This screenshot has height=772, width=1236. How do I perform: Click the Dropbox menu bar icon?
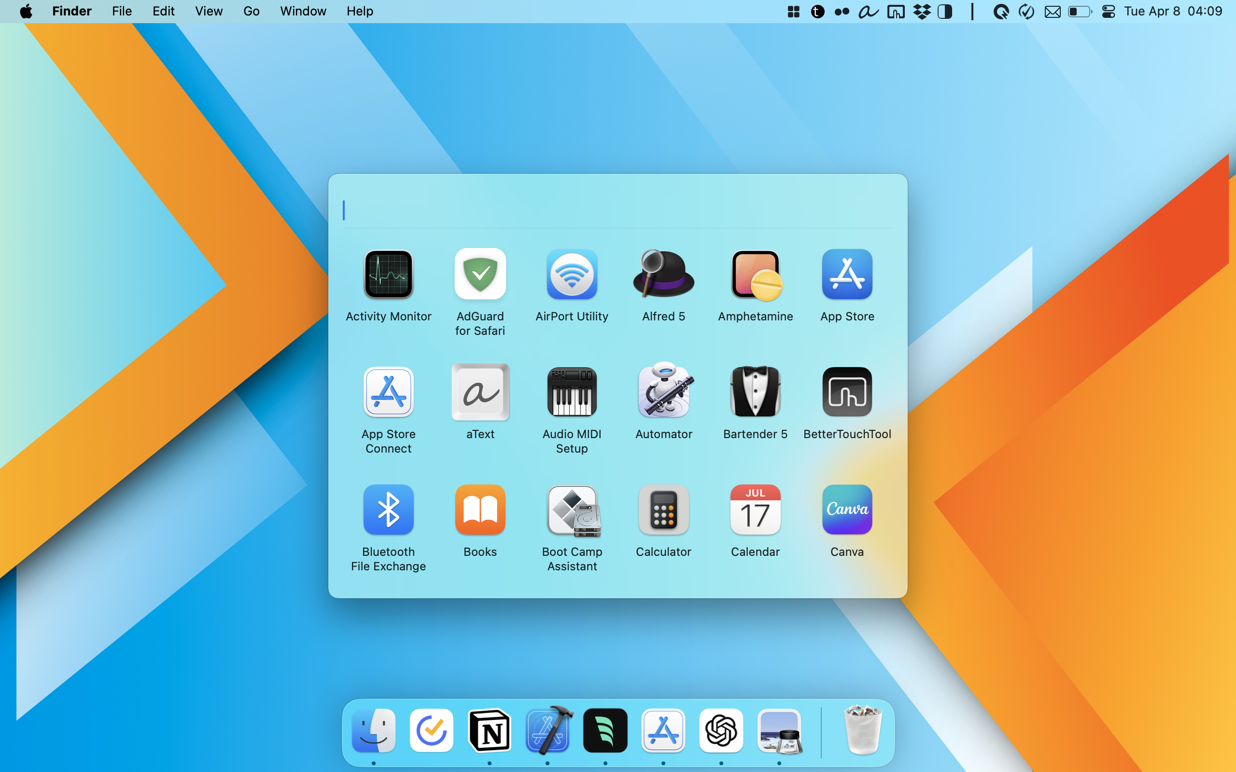click(x=921, y=11)
